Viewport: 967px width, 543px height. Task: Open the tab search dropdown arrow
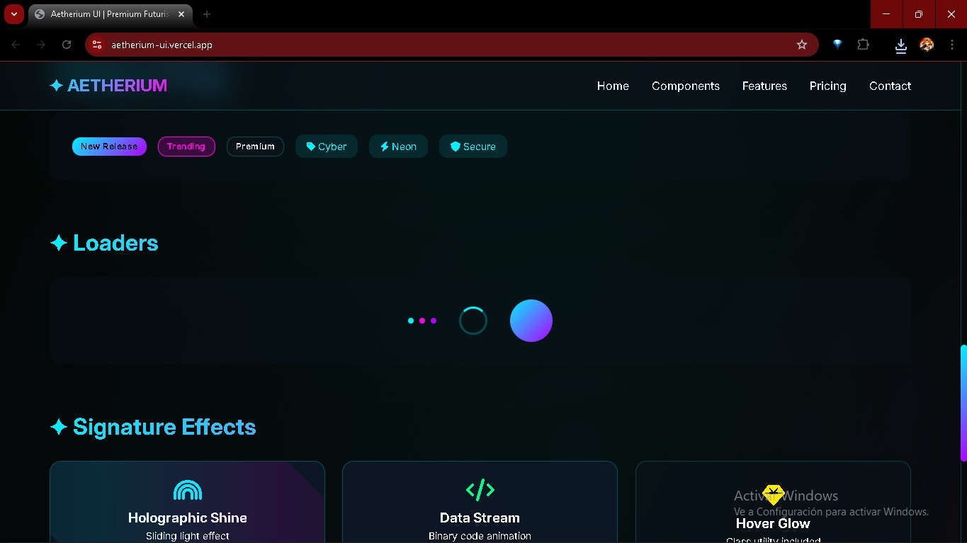(x=14, y=14)
